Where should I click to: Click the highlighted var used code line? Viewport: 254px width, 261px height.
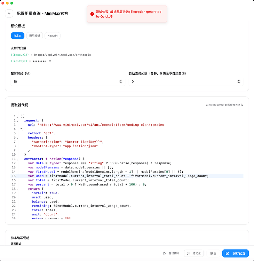(x=118, y=176)
